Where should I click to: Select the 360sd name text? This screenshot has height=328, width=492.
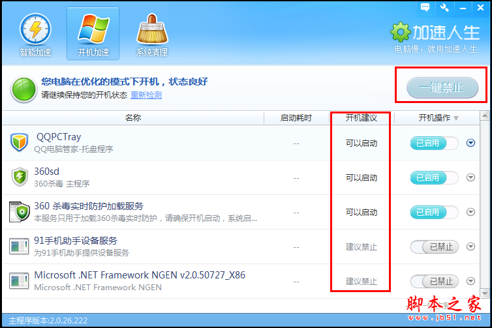[x=46, y=171]
